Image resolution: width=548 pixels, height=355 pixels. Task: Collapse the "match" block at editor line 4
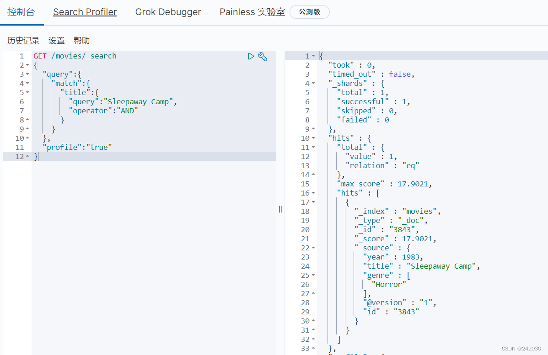[x=27, y=84]
